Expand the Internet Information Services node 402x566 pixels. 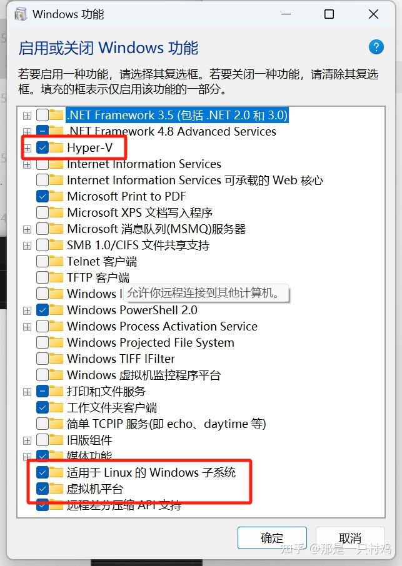click(26, 164)
